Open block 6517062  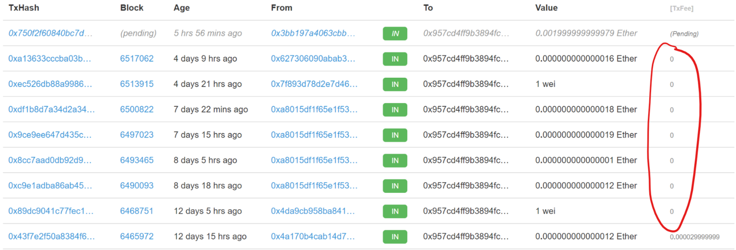click(137, 58)
